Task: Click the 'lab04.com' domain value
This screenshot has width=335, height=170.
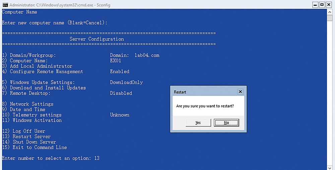Action: (147, 55)
